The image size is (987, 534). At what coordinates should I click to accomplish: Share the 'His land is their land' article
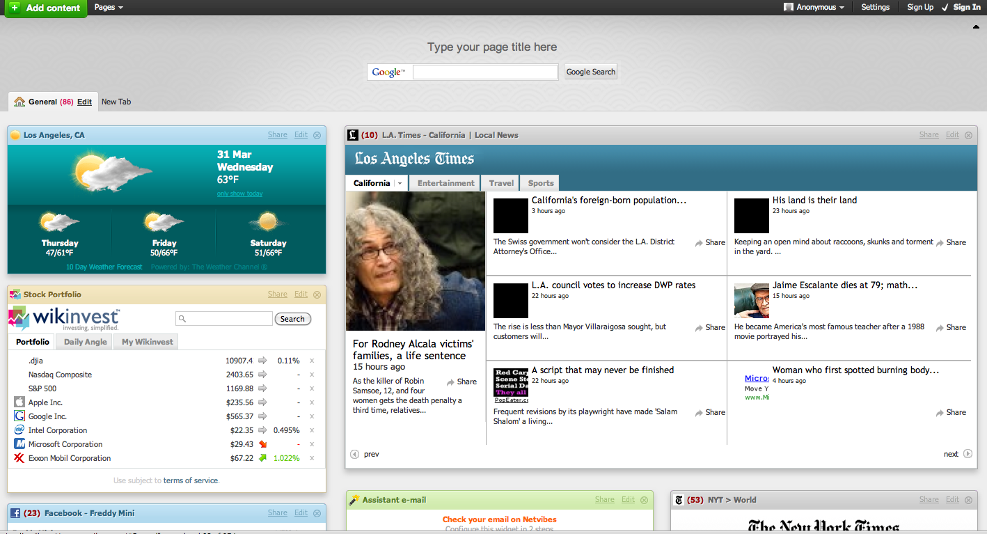[951, 242]
